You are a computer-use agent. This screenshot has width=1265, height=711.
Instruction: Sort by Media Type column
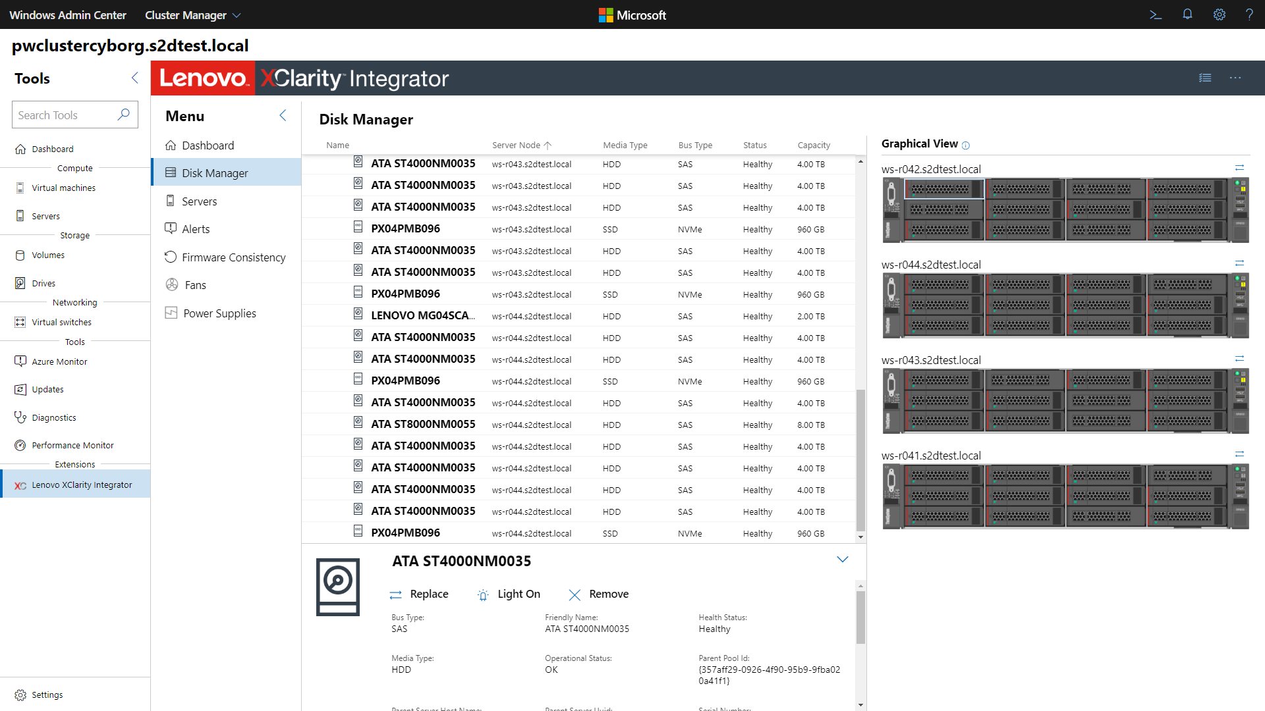tap(625, 145)
